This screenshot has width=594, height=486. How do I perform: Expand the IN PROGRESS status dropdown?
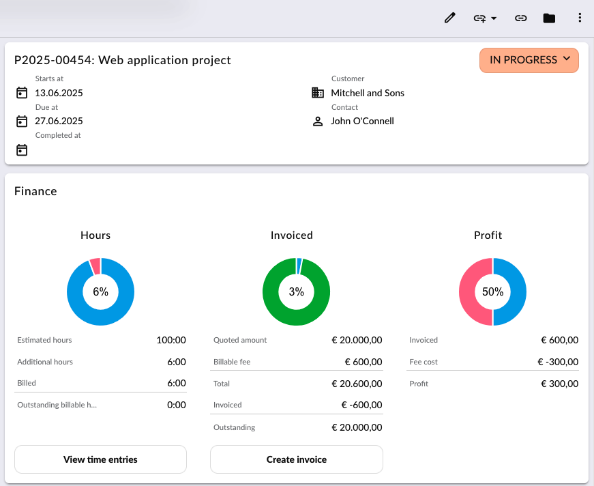click(x=529, y=60)
